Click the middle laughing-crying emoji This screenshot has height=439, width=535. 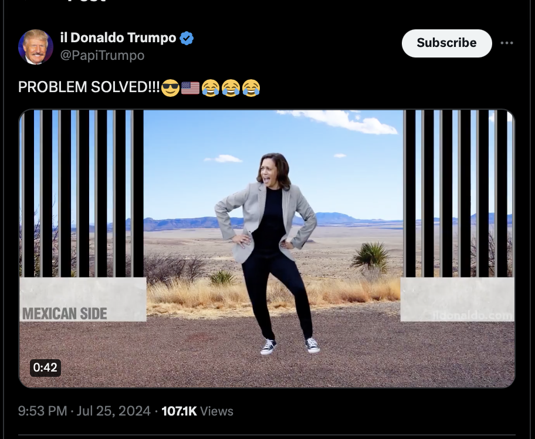tap(231, 87)
